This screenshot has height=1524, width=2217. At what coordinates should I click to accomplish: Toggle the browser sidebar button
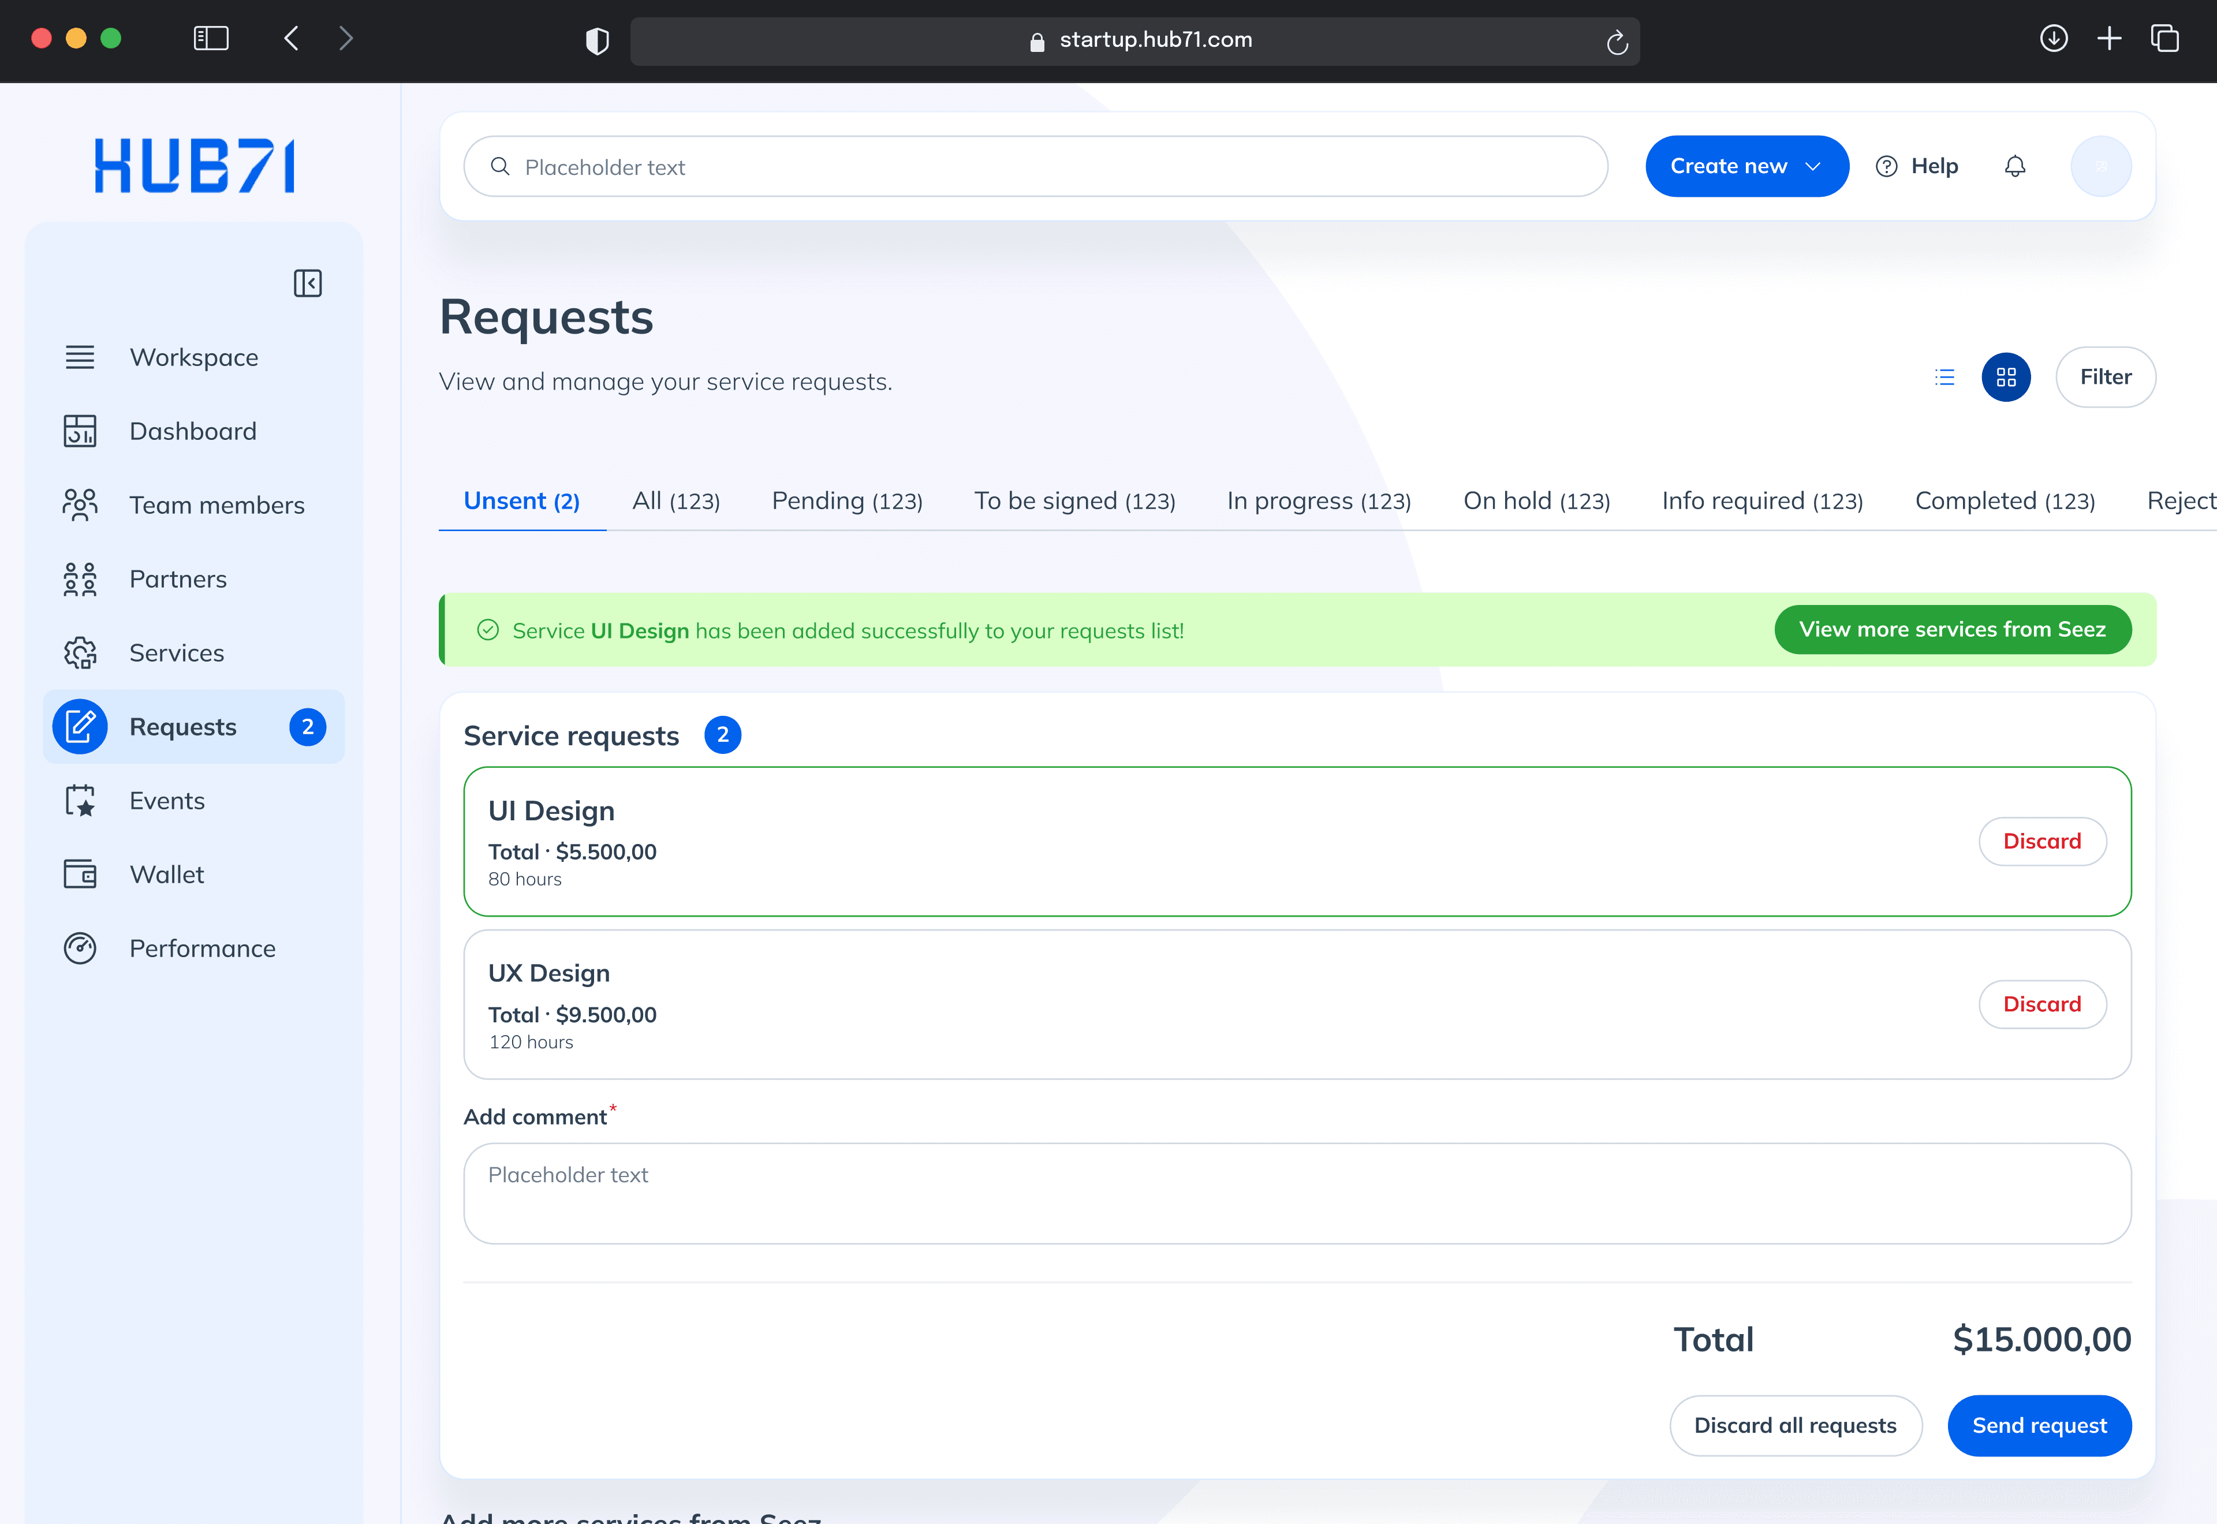pos(211,38)
